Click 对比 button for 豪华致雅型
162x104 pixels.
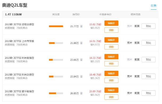tap(148, 93)
